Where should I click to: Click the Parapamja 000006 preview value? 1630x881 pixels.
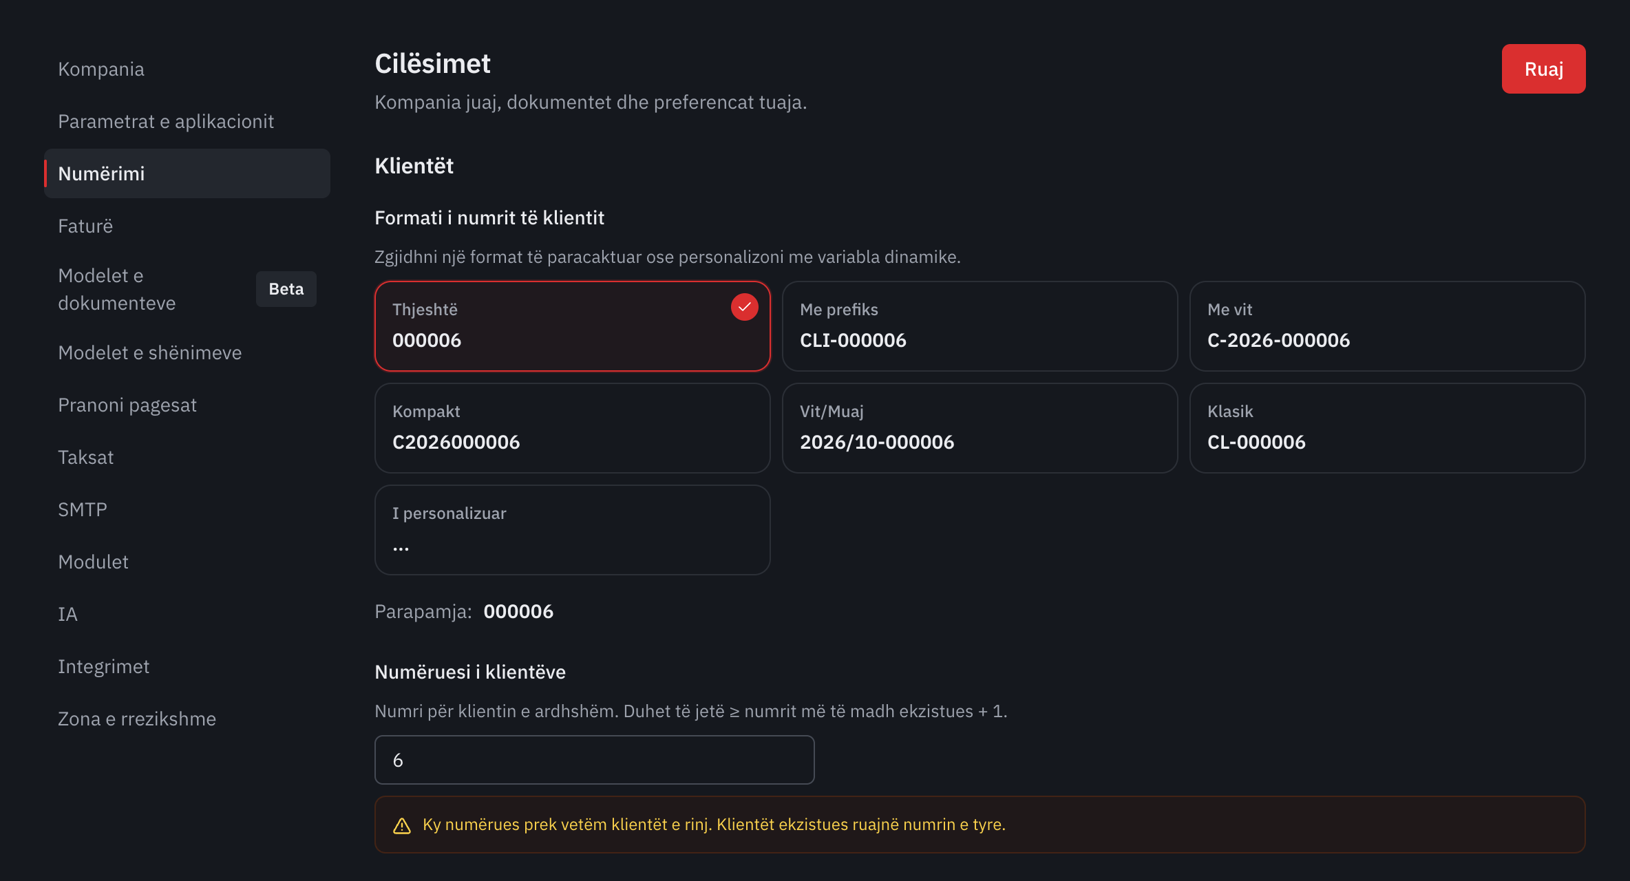pos(518,611)
